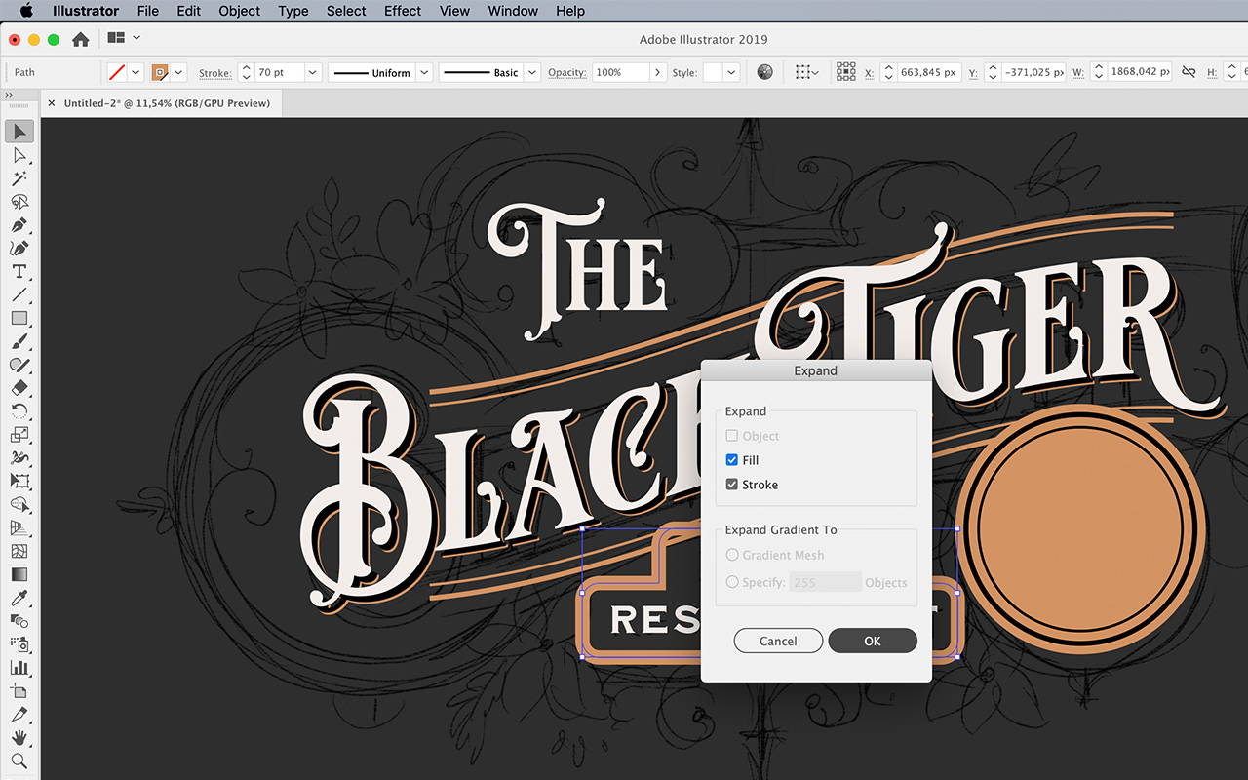The image size is (1248, 780).
Task: Open the File menu
Action: 148,11
